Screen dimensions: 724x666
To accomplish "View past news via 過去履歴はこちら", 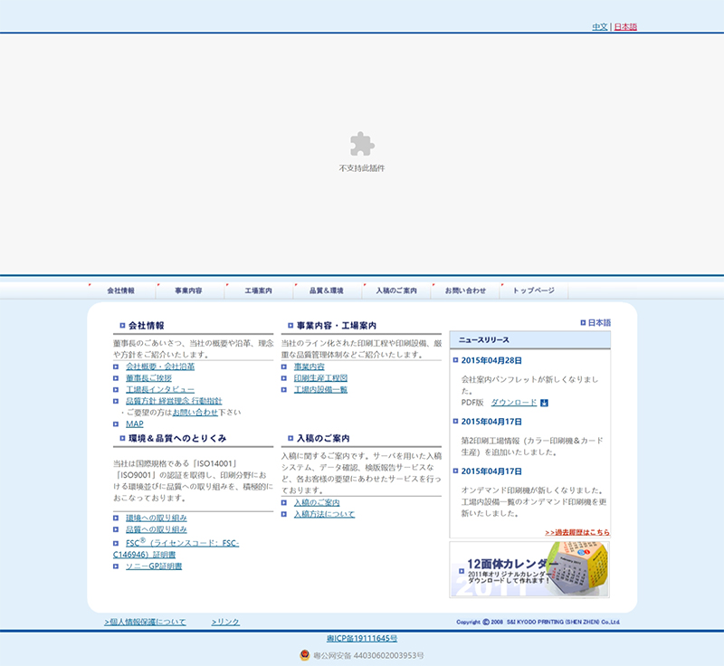I will [577, 533].
